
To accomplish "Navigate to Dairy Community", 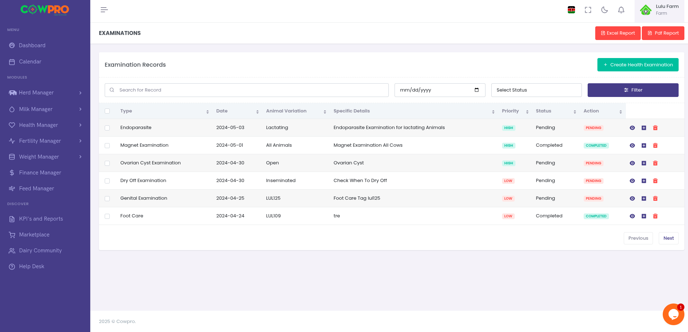I will [40, 251].
